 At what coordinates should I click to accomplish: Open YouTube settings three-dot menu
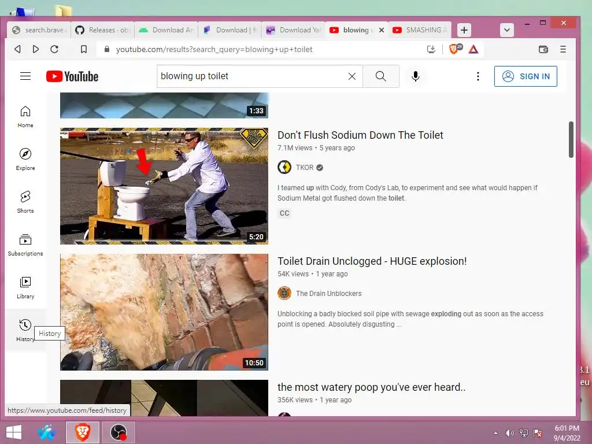pos(478,76)
